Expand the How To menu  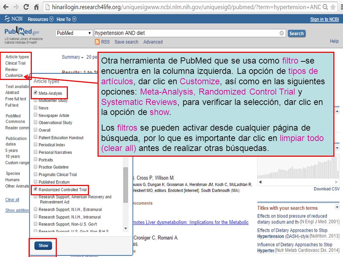[x=66, y=19]
